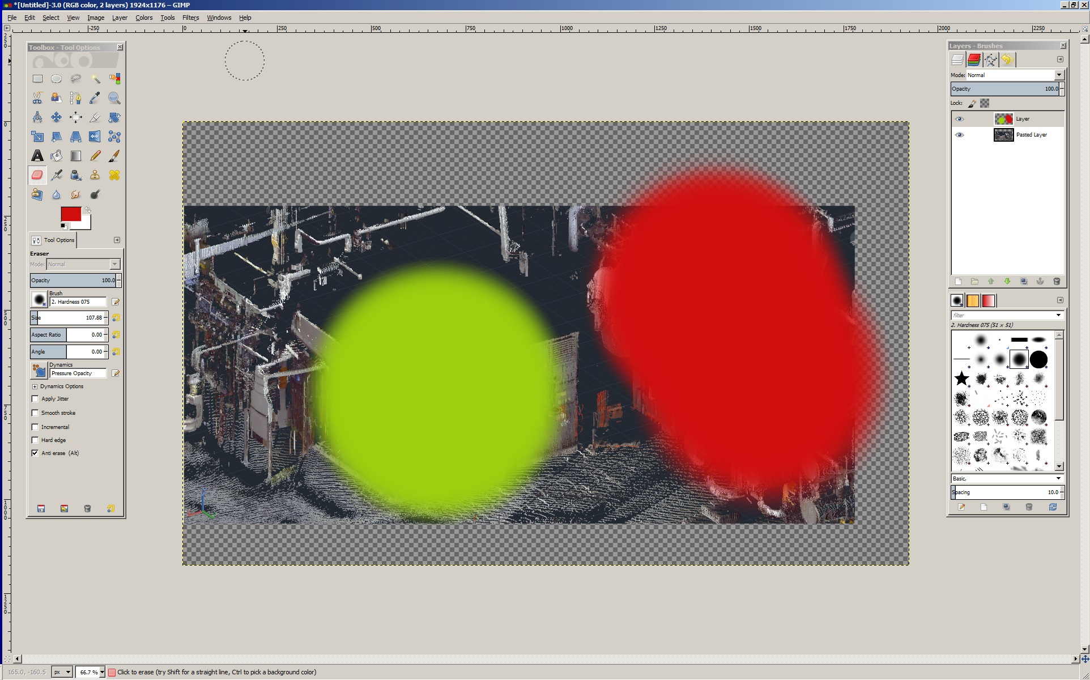Enable Incremental checkbox

click(x=35, y=427)
